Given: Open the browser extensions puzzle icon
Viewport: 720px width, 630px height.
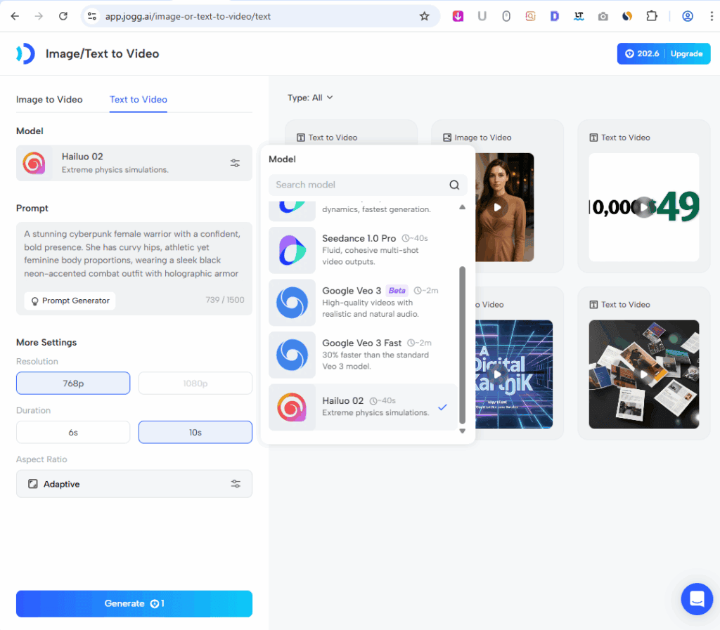Looking at the screenshot, I should [651, 16].
